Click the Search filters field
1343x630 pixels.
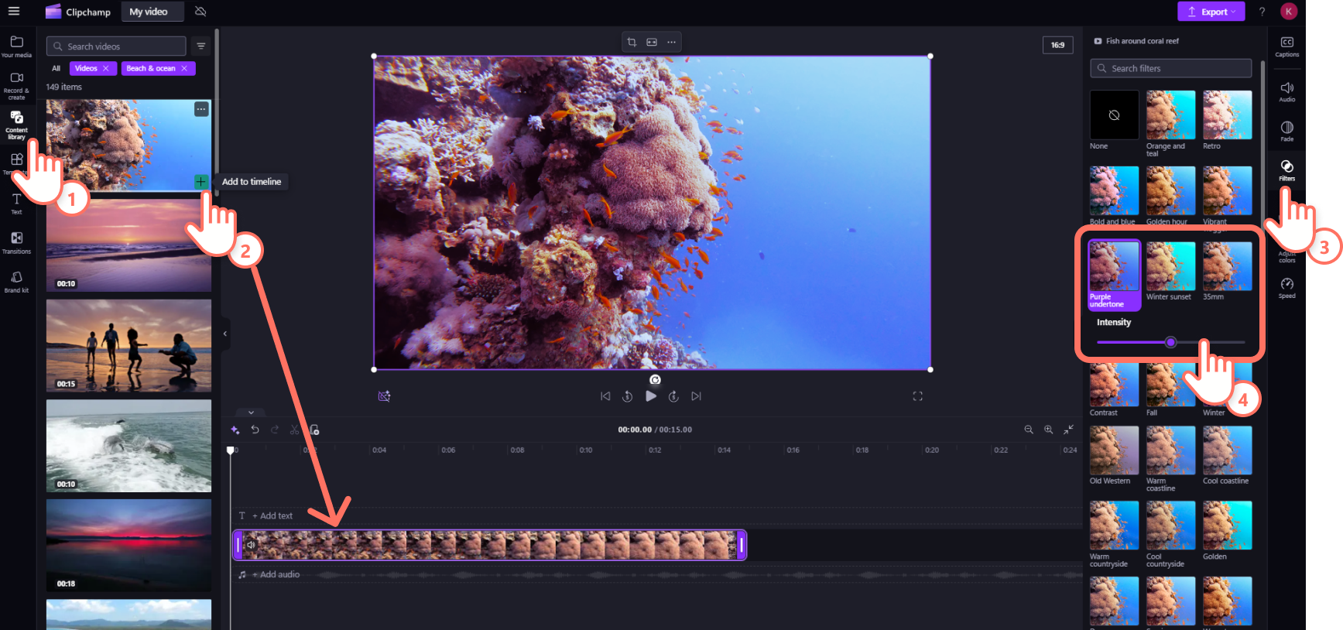(1170, 68)
